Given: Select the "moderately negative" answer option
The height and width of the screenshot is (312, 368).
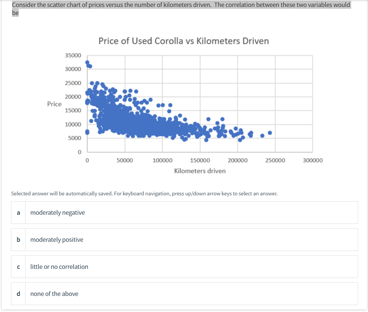Looking at the screenshot, I should (x=57, y=213).
